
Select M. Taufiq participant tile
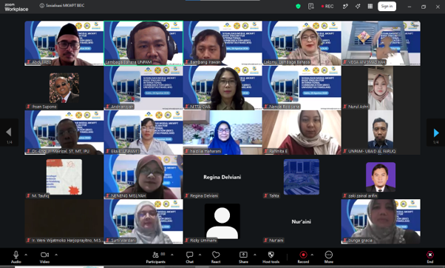click(x=64, y=177)
